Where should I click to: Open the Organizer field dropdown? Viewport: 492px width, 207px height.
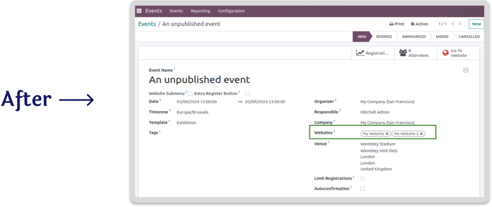(387, 102)
